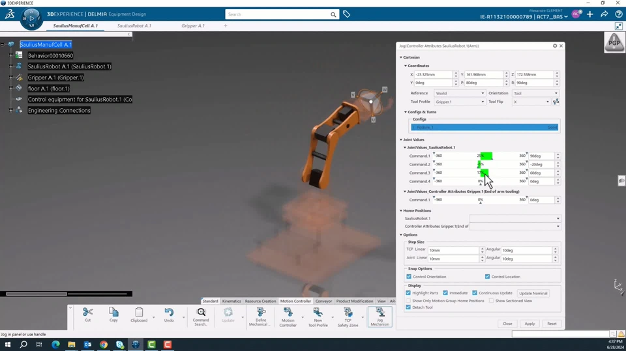Click the Tool Flip apply icon
This screenshot has width=626, height=351.
click(556, 102)
